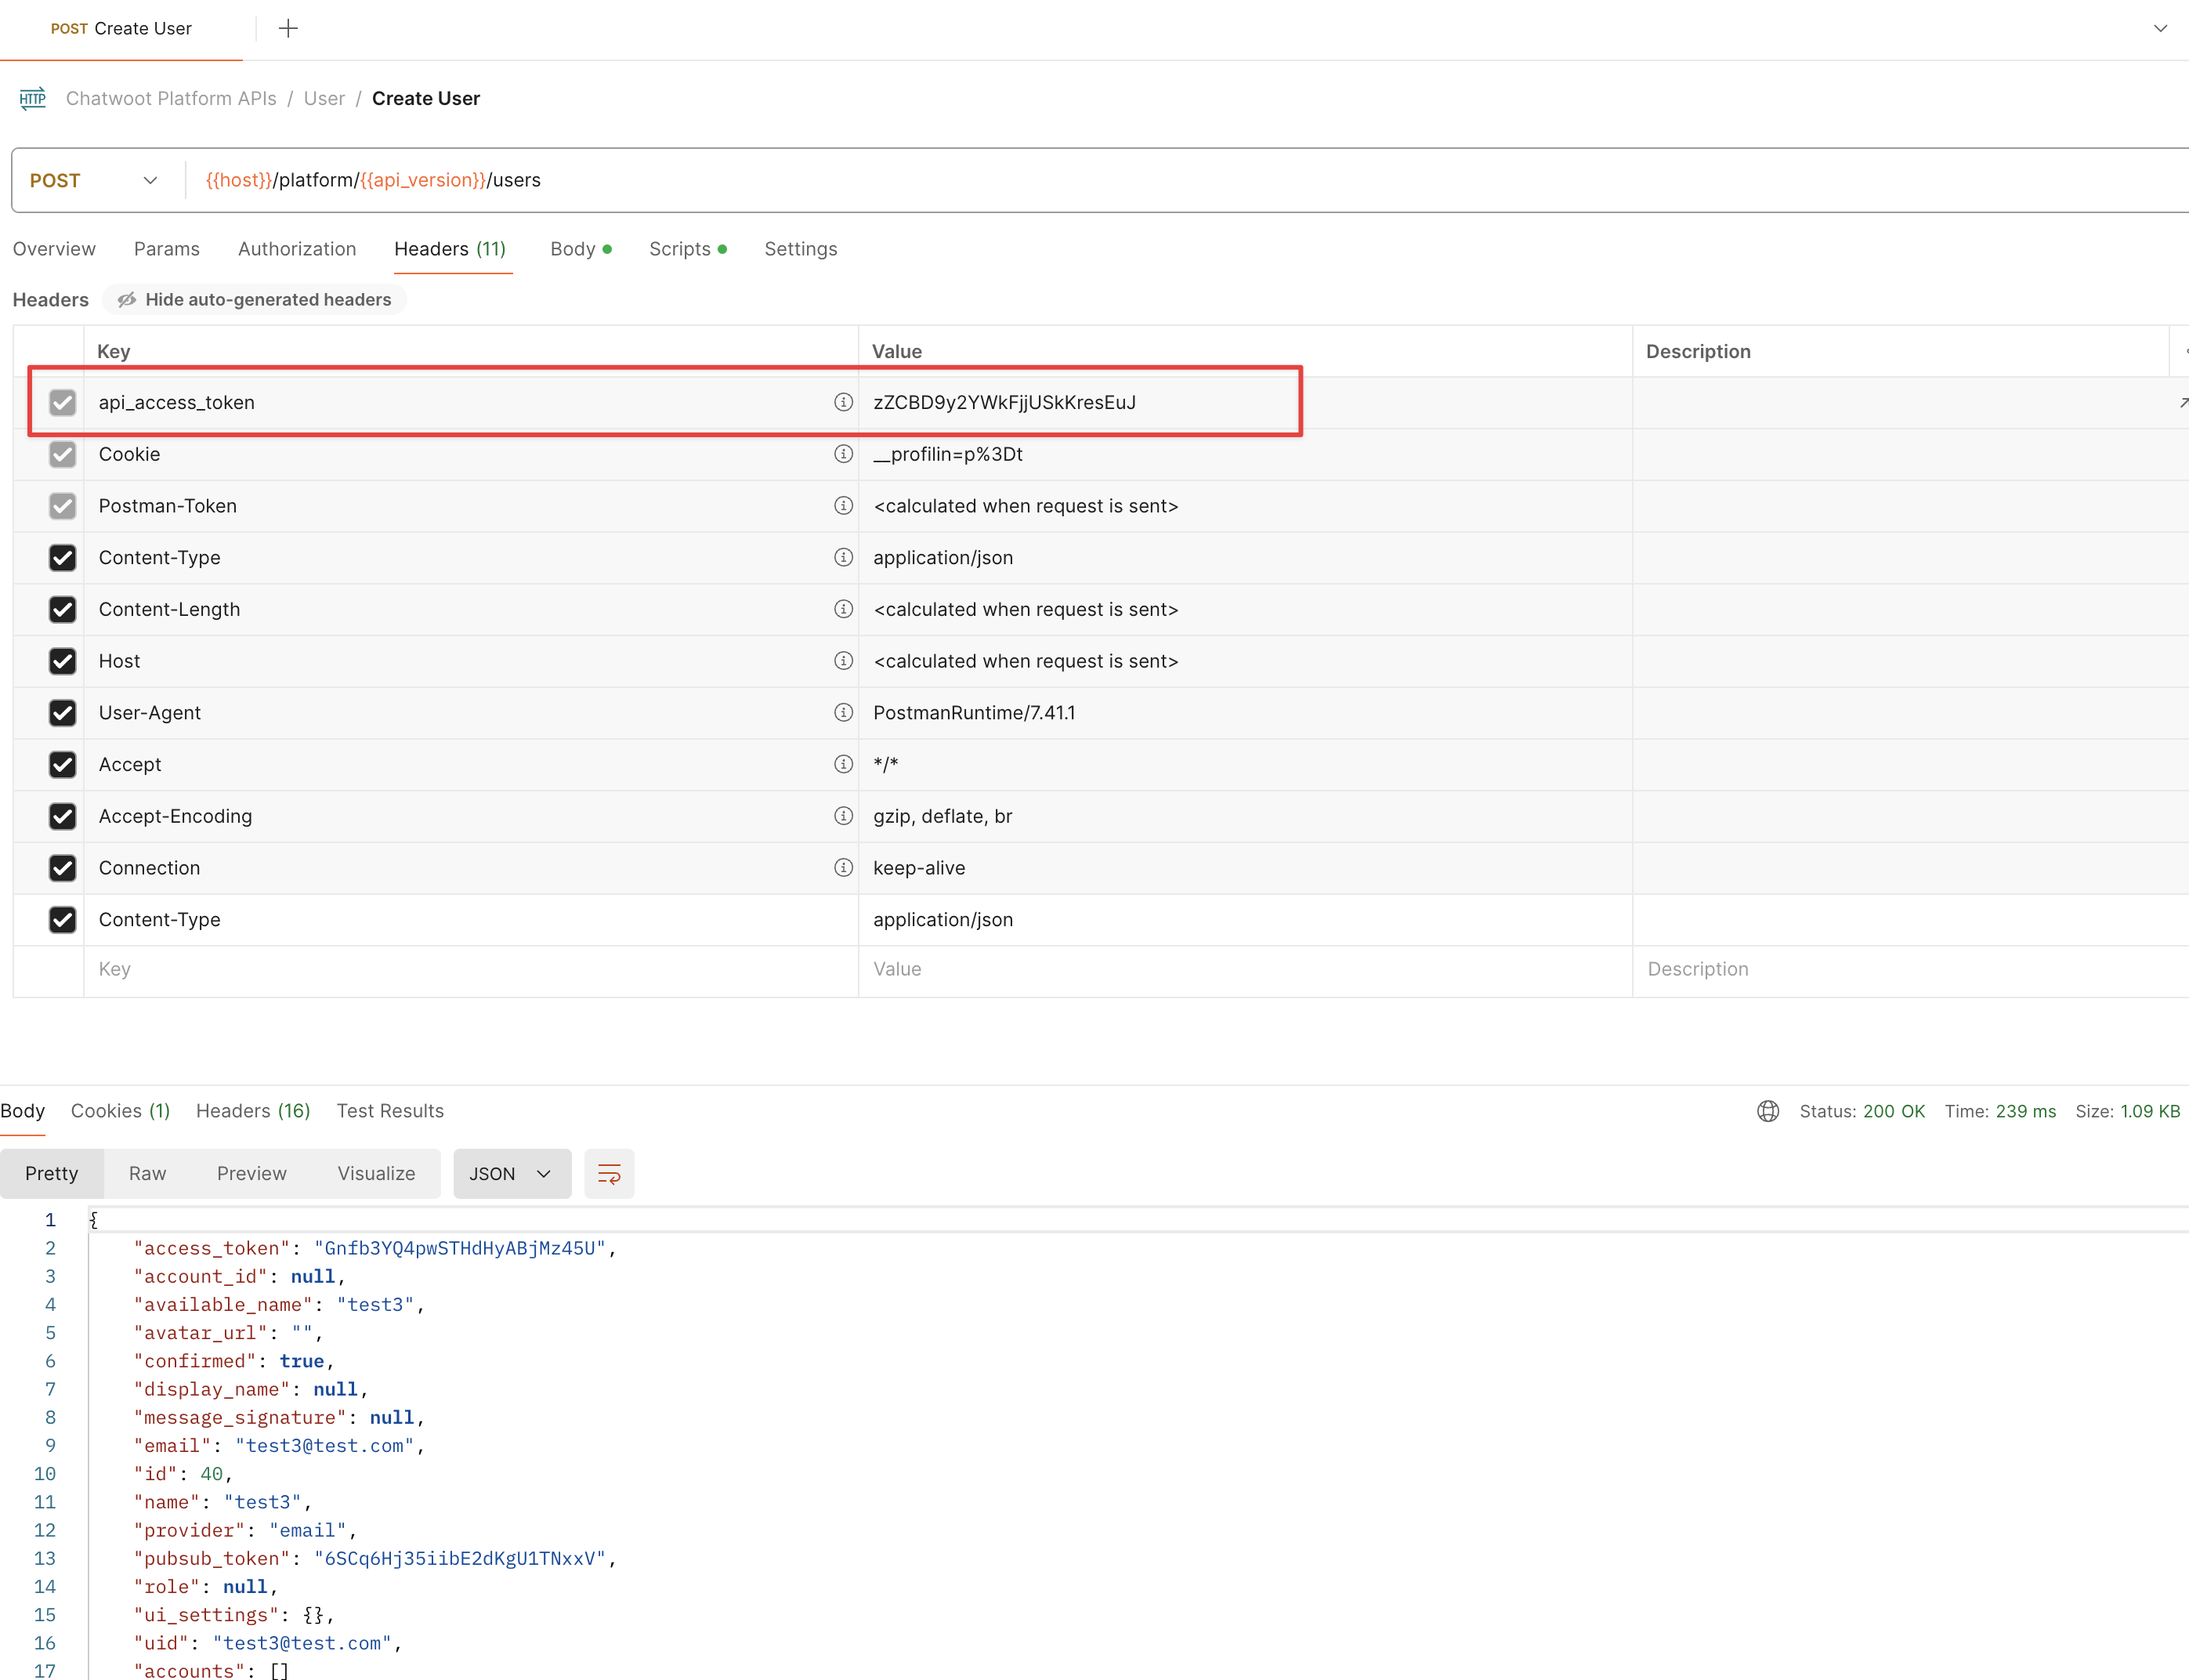Screen dimensions: 2189x1680
Task: Disable the last Content-Type header checkbox
Action: coord(62,919)
